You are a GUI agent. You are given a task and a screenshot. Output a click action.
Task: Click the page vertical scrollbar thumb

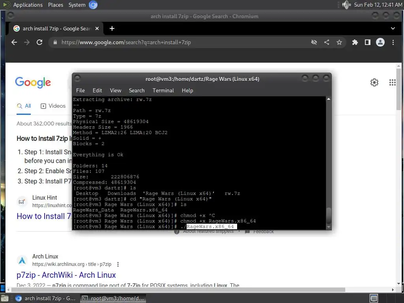point(399,89)
